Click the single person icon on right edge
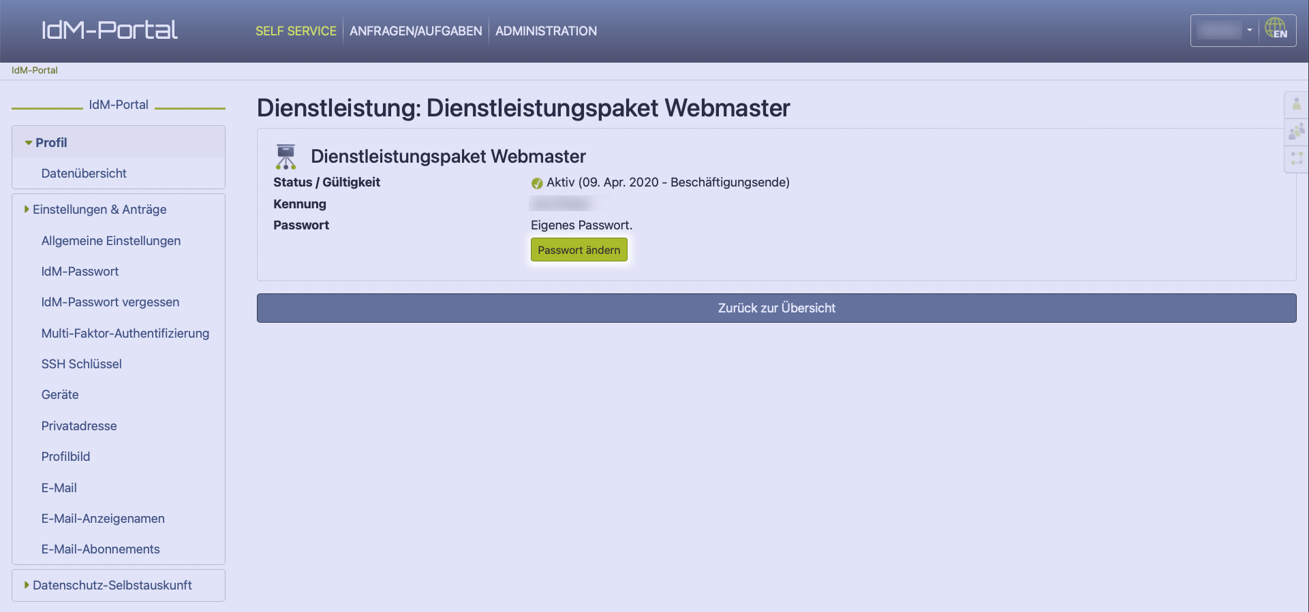The height and width of the screenshot is (612, 1309). click(x=1296, y=105)
